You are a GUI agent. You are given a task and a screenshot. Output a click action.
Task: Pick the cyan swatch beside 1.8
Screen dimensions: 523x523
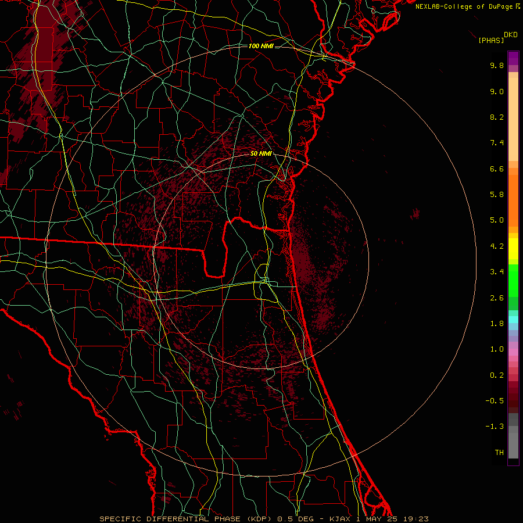click(x=513, y=320)
